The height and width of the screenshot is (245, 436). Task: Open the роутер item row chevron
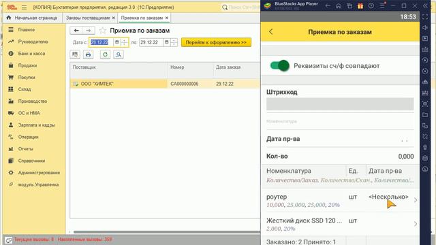pyautogui.click(x=416, y=200)
